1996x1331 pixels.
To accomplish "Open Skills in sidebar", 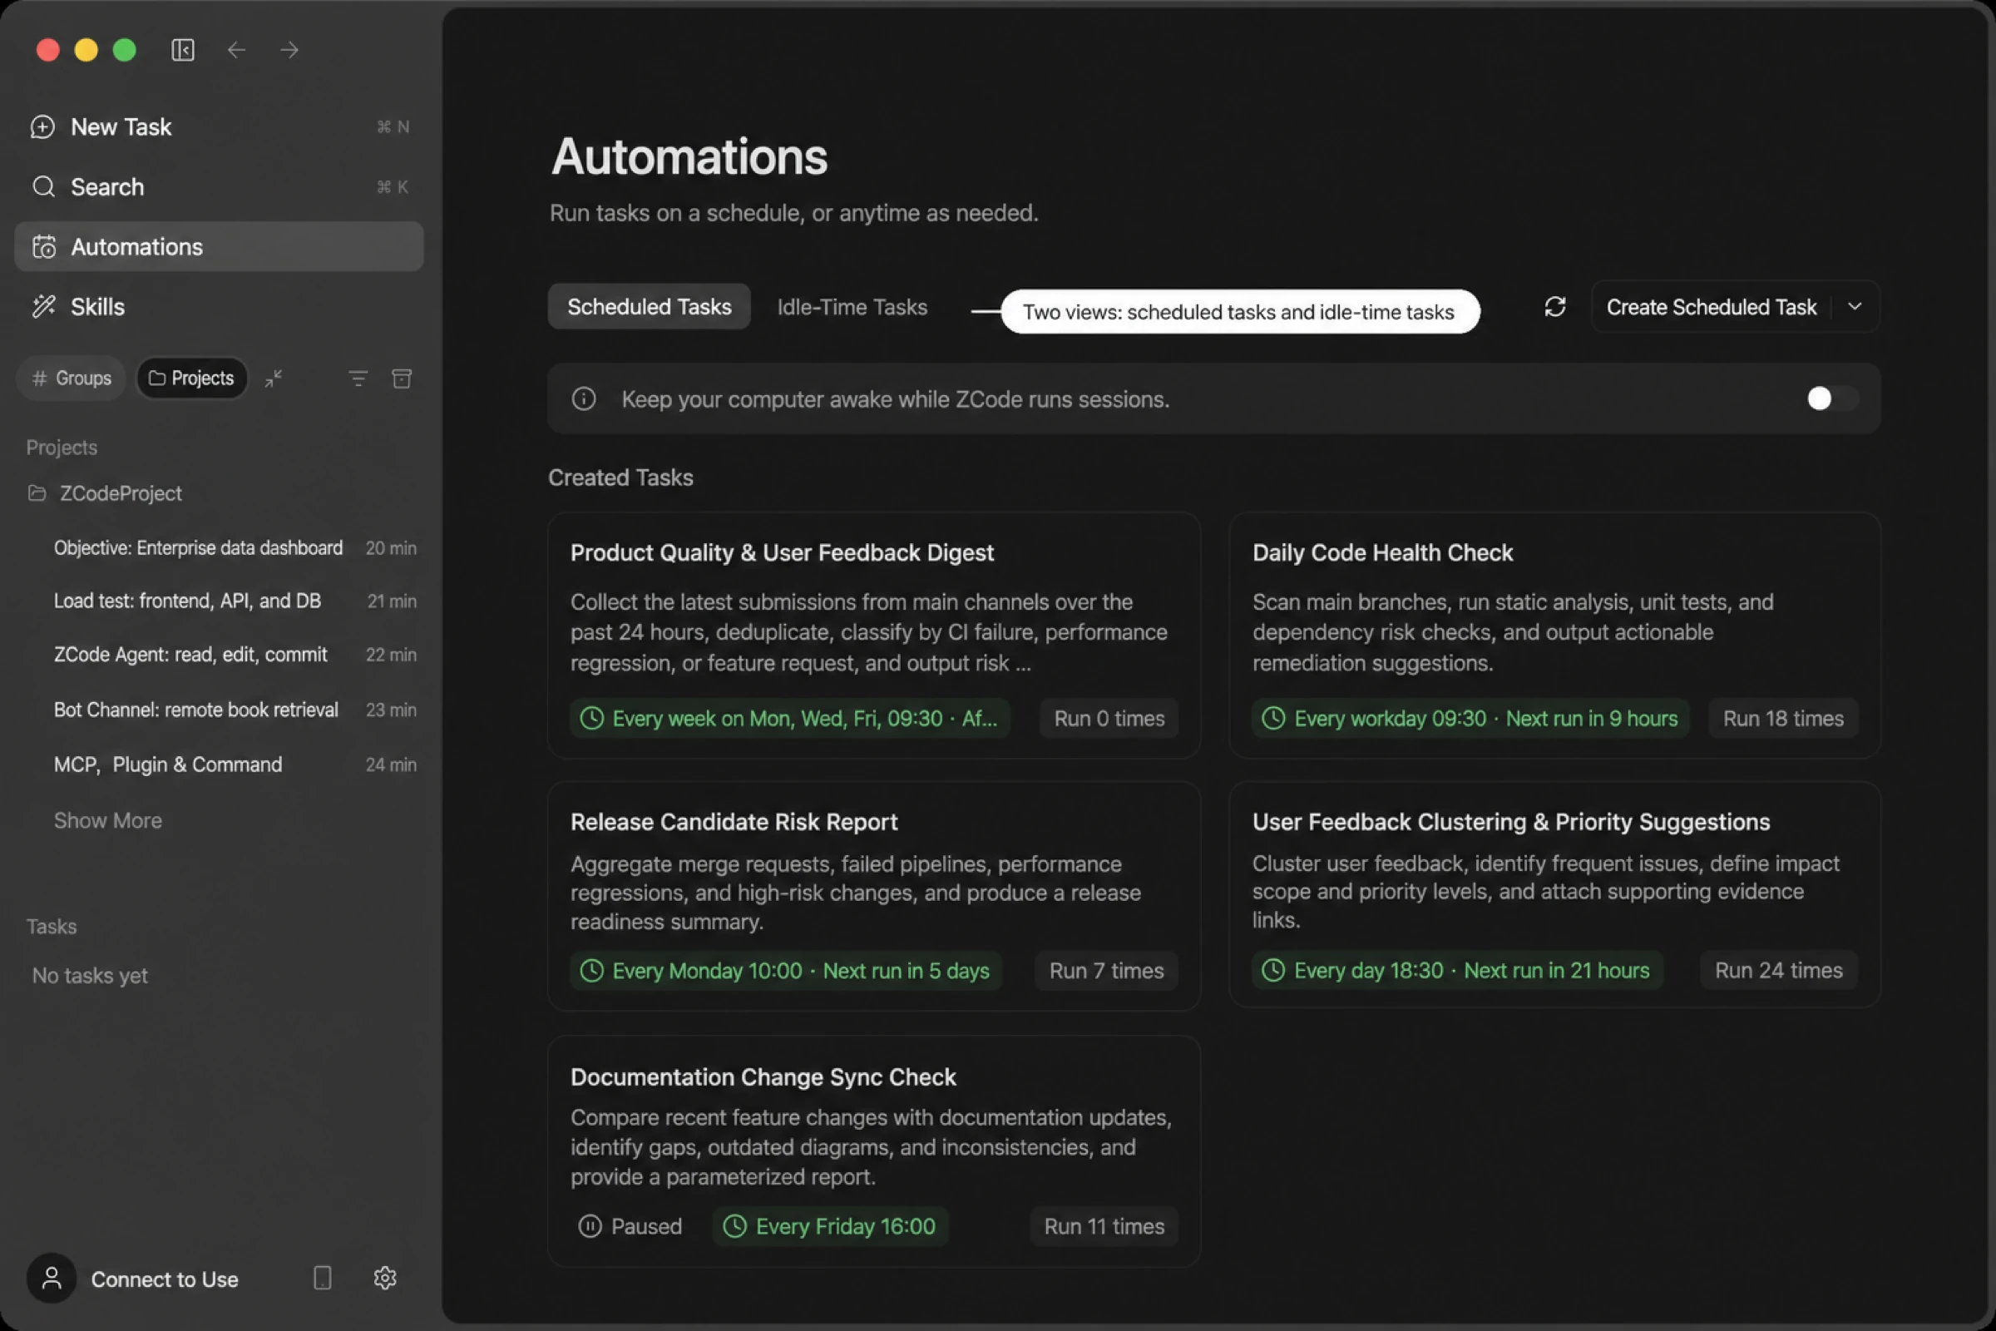I will click(219, 306).
